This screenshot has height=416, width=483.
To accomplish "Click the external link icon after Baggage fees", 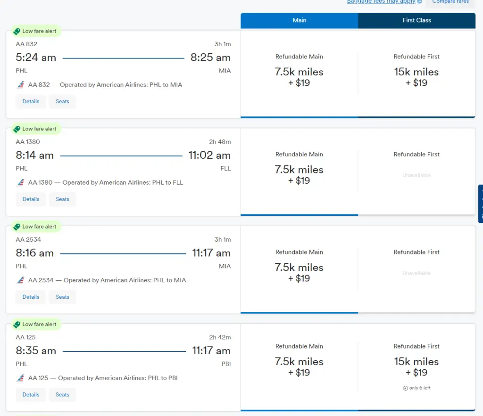I will (x=420, y=2).
